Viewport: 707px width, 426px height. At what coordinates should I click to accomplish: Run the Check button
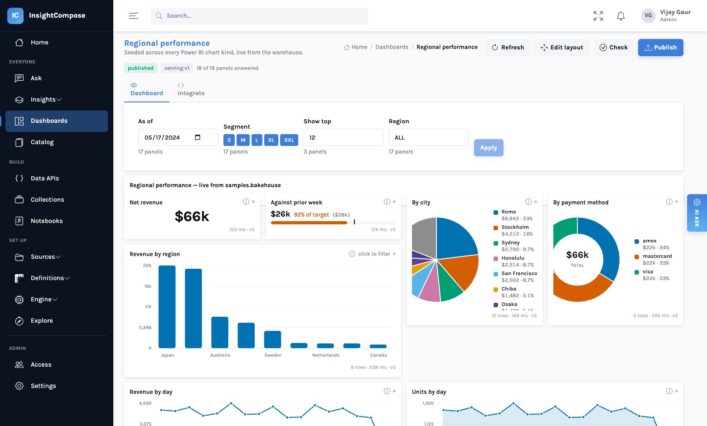[x=614, y=48]
